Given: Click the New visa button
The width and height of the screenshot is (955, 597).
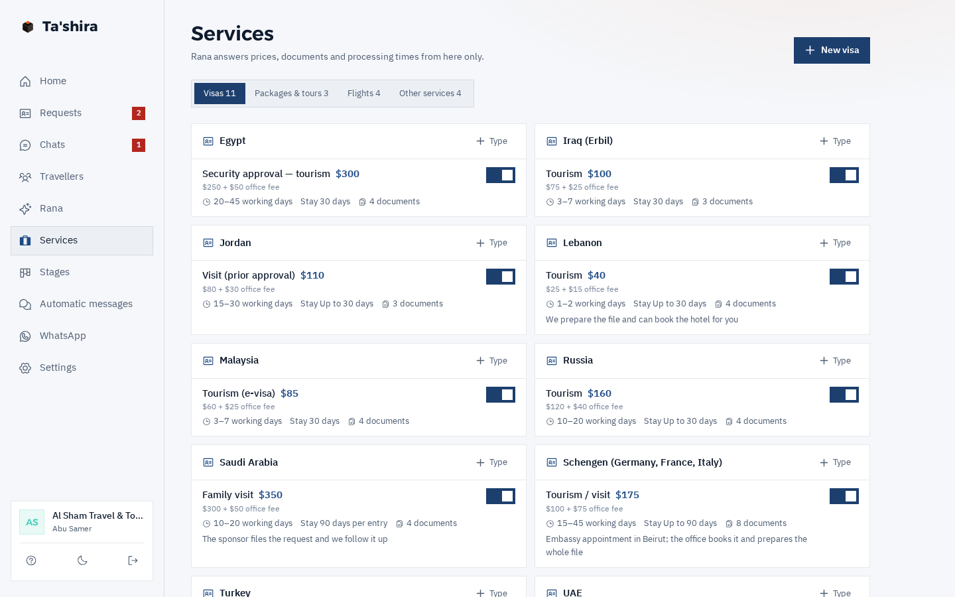Looking at the screenshot, I should pos(832,50).
